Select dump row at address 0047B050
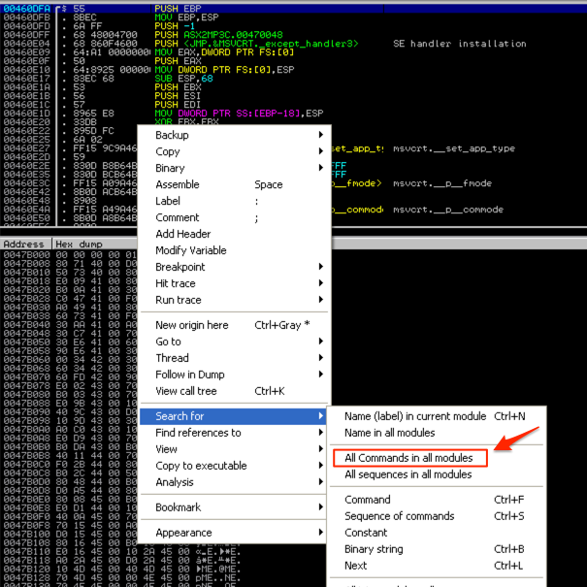The image size is (587, 587). (x=69, y=342)
